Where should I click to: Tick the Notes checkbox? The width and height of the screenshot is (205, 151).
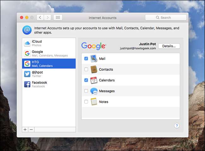pyautogui.click(x=86, y=102)
